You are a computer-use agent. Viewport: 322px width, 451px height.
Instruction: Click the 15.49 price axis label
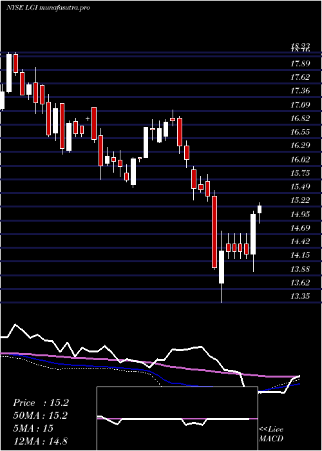300,187
